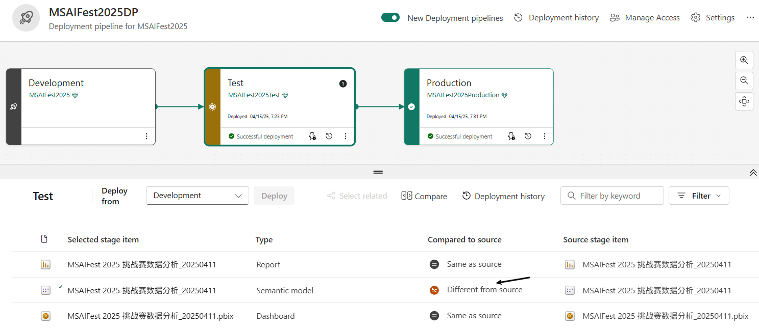Sort by the Type column header
Viewport: 759px width, 331px height.
point(264,239)
